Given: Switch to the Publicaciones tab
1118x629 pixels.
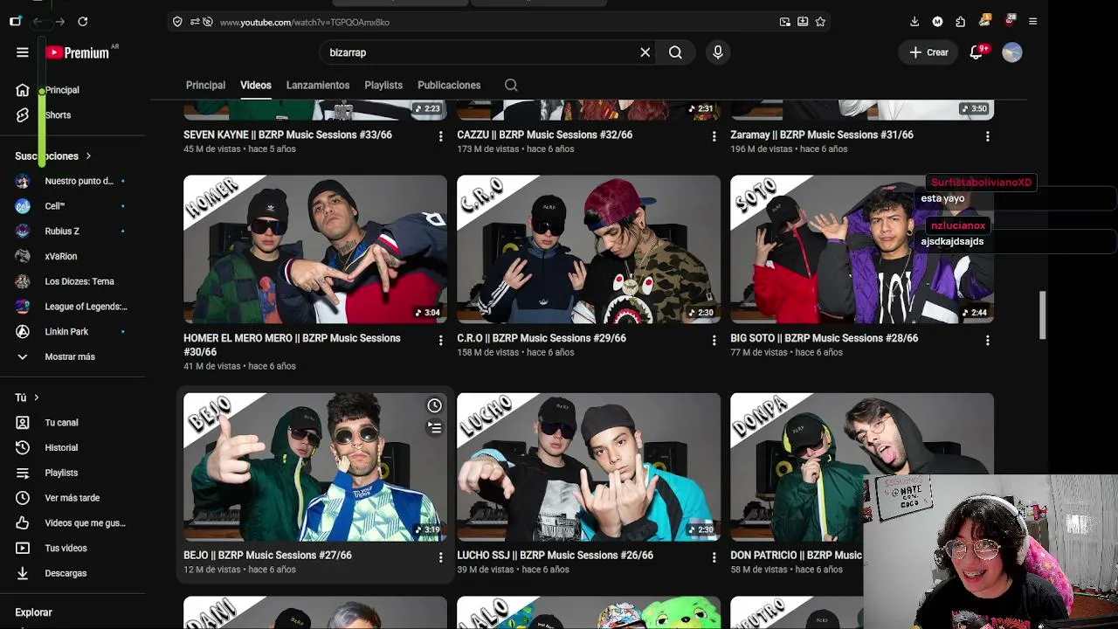Looking at the screenshot, I should [449, 85].
